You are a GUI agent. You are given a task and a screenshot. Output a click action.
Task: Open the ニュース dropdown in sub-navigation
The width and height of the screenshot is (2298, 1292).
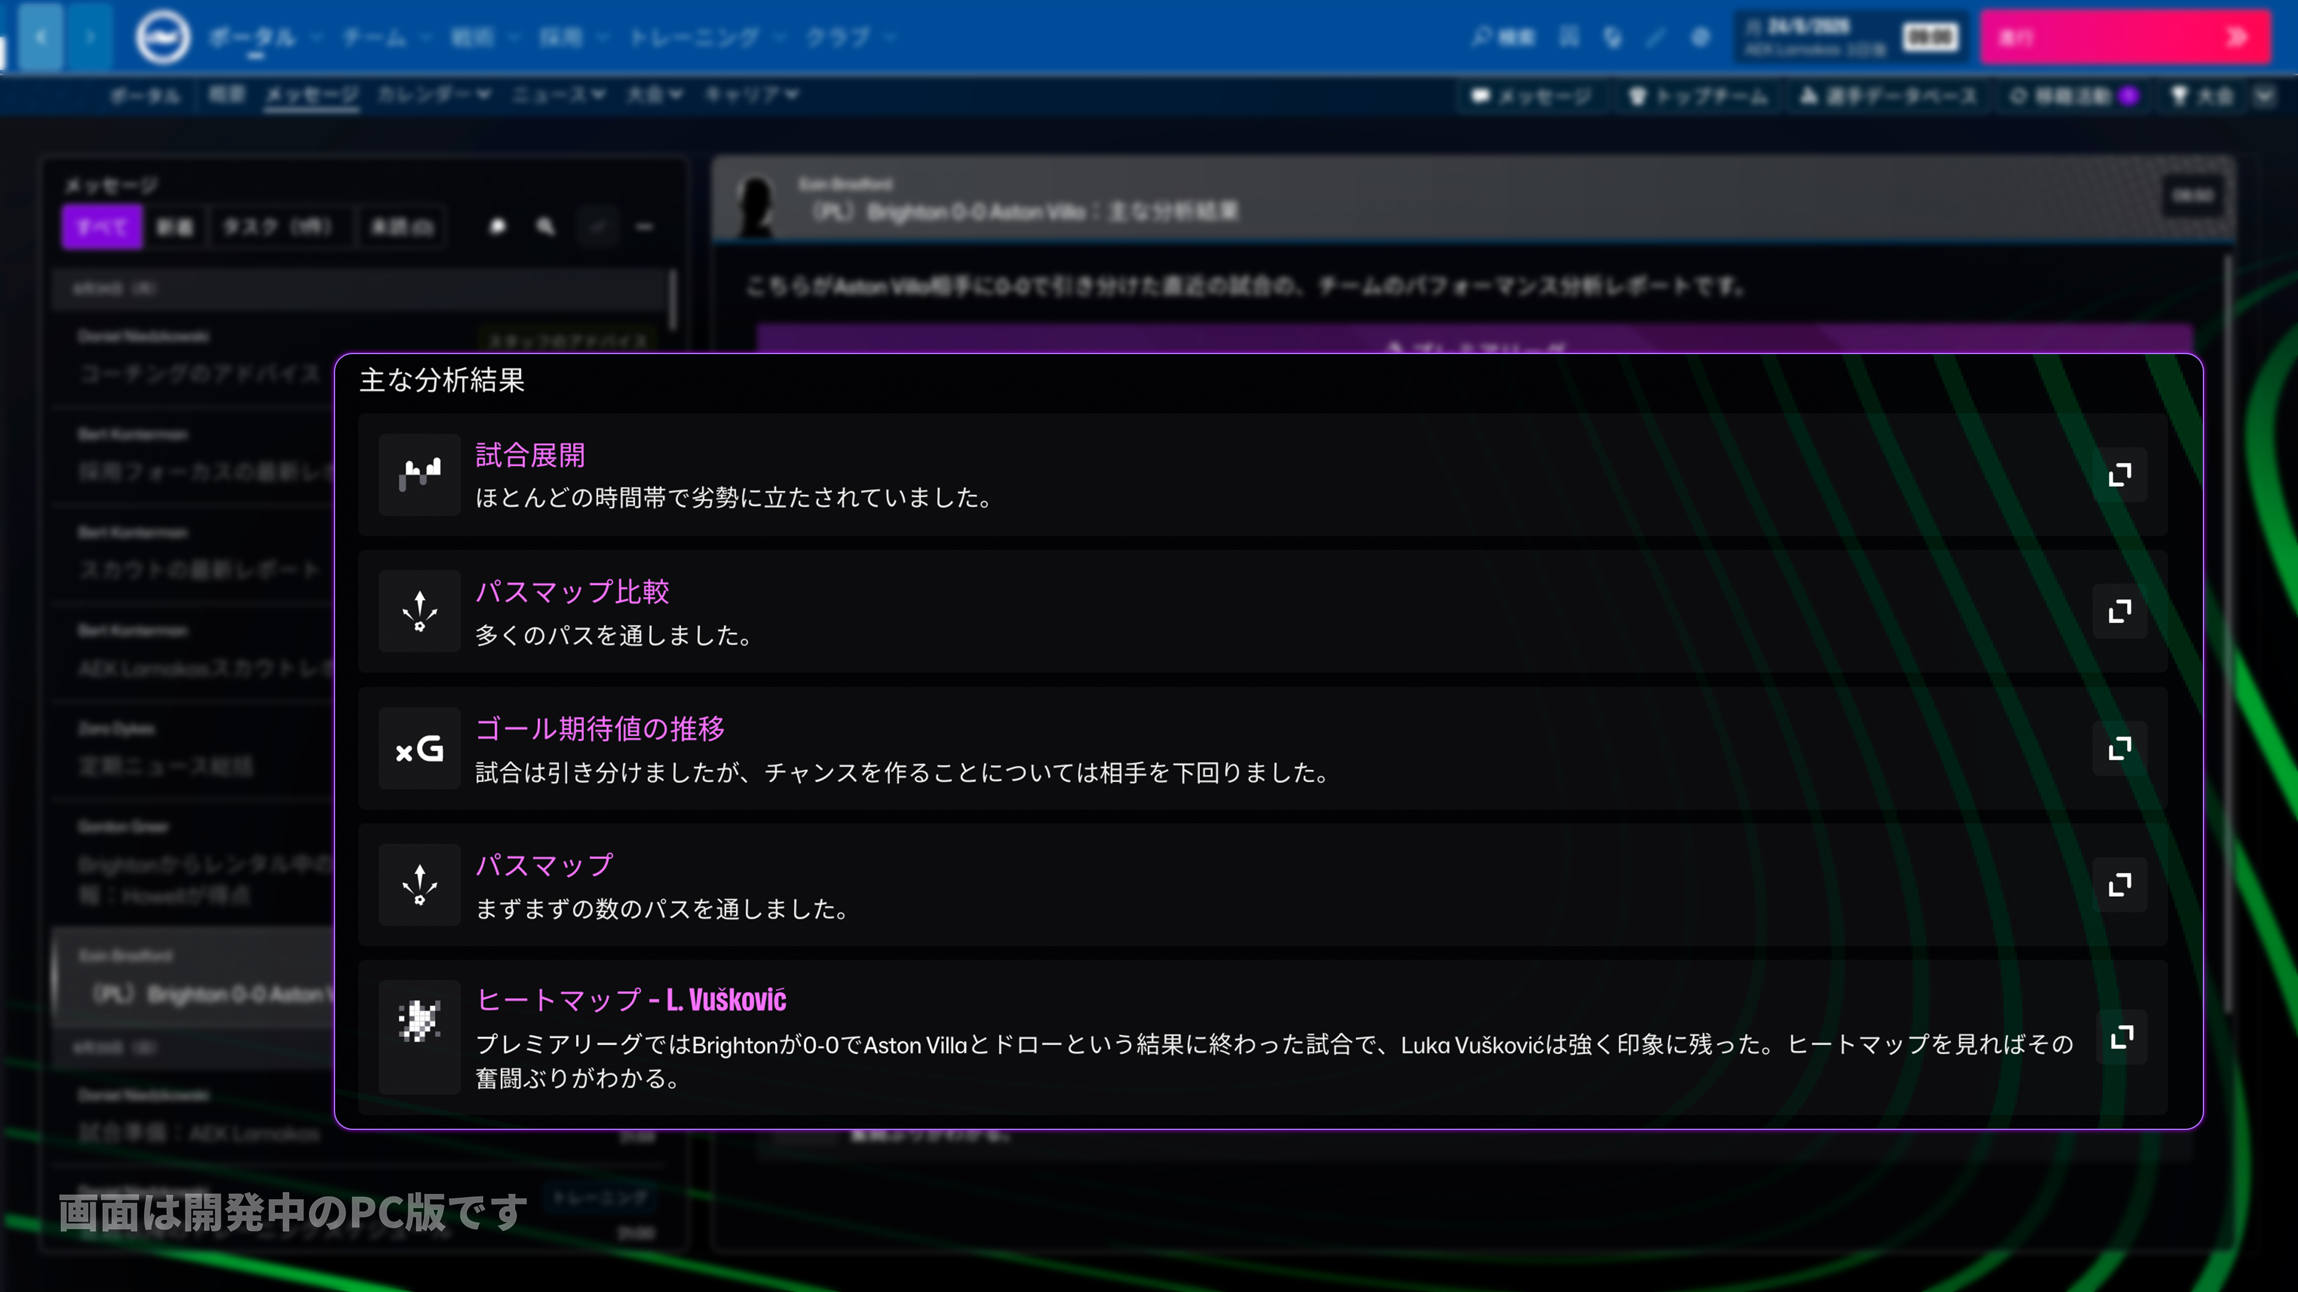[x=558, y=95]
